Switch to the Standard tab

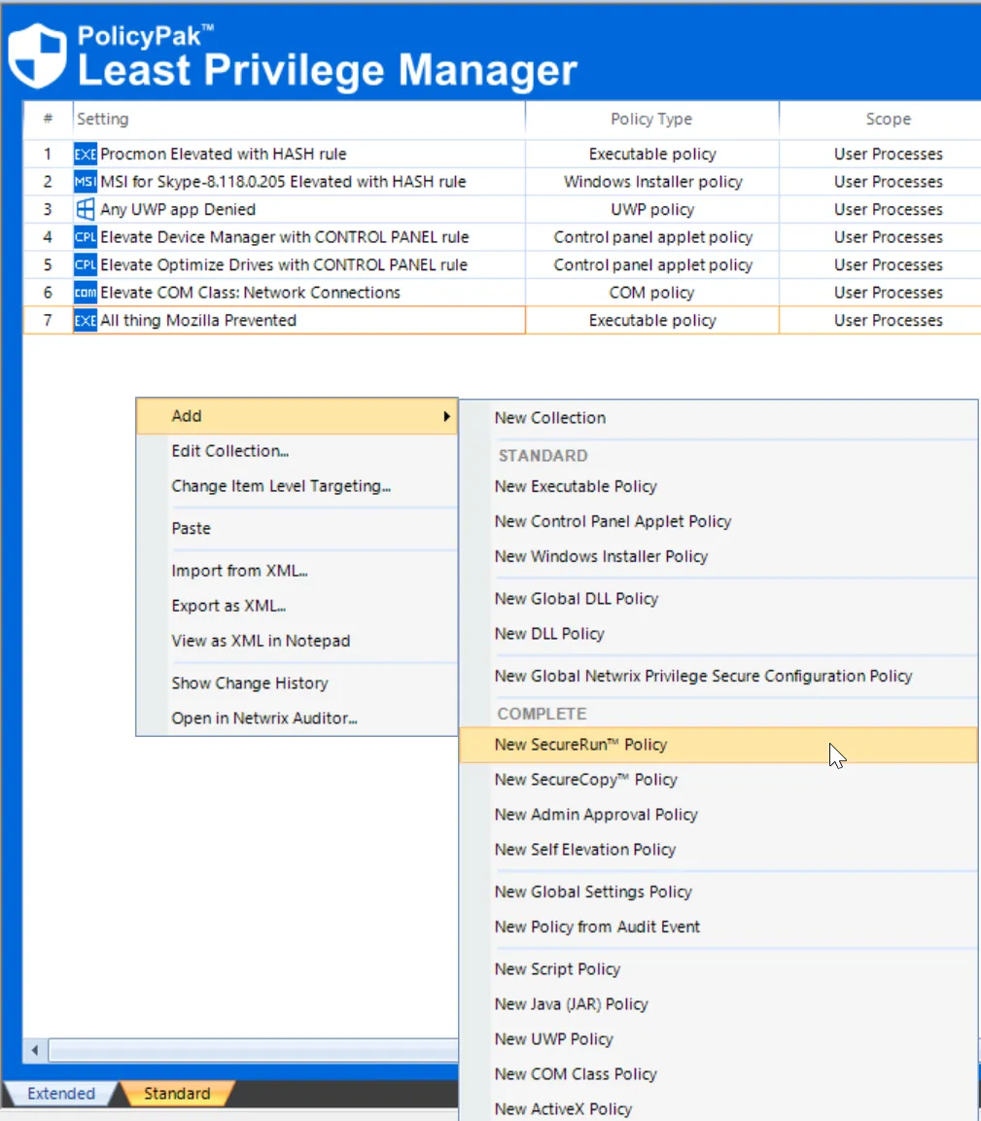point(177,1093)
